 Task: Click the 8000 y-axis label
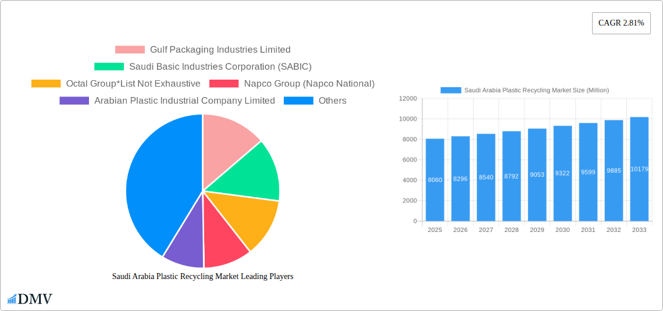(409, 140)
